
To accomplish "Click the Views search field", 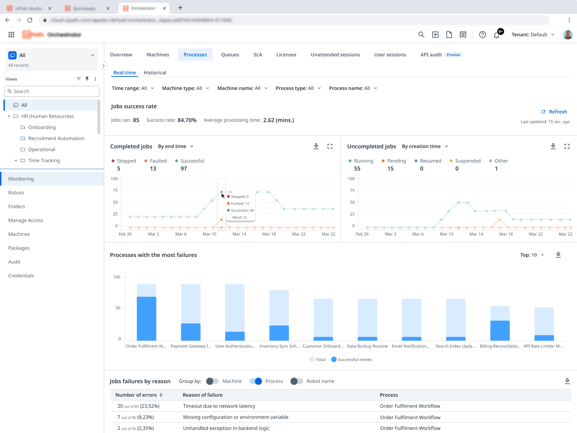I will (52, 91).
